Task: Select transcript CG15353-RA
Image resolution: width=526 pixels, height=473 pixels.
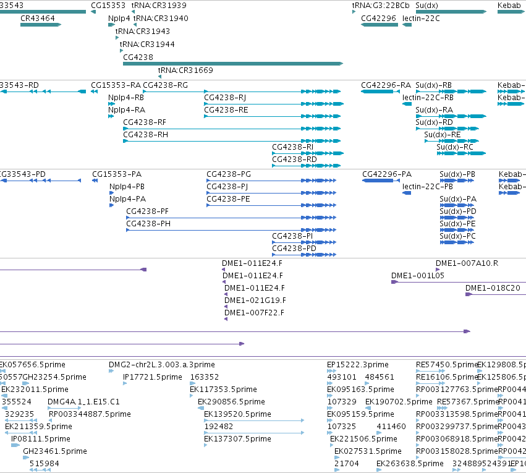Action: click(x=116, y=85)
